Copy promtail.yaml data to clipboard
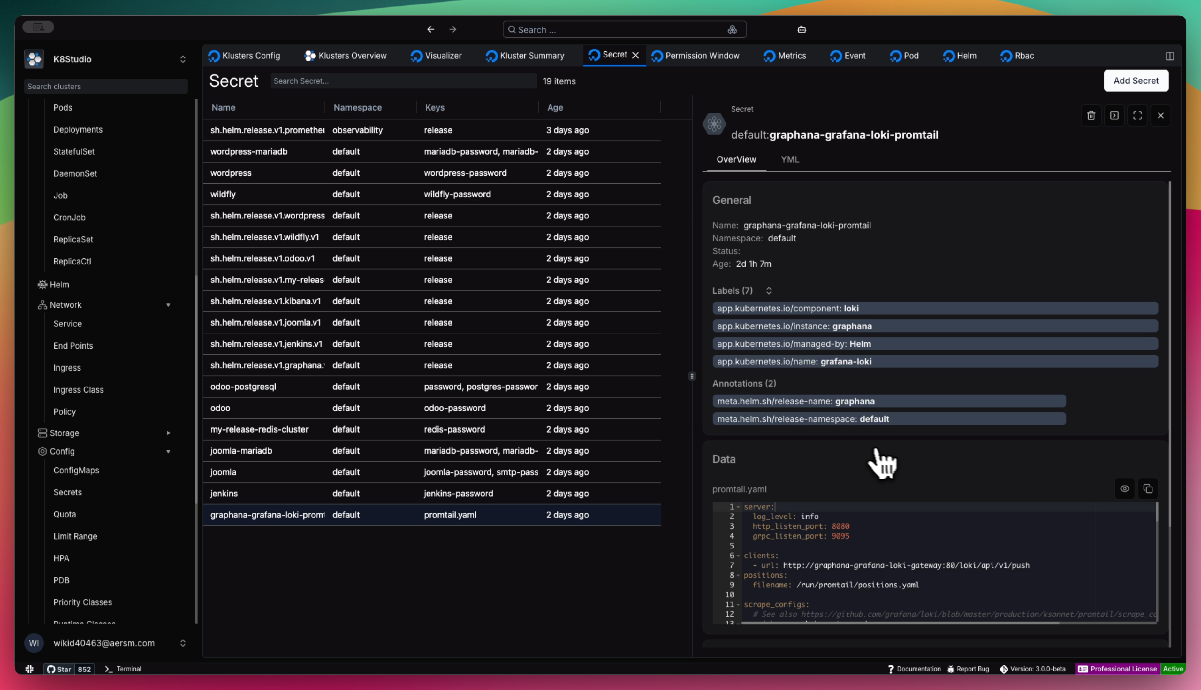The width and height of the screenshot is (1201, 690). pyautogui.click(x=1147, y=489)
